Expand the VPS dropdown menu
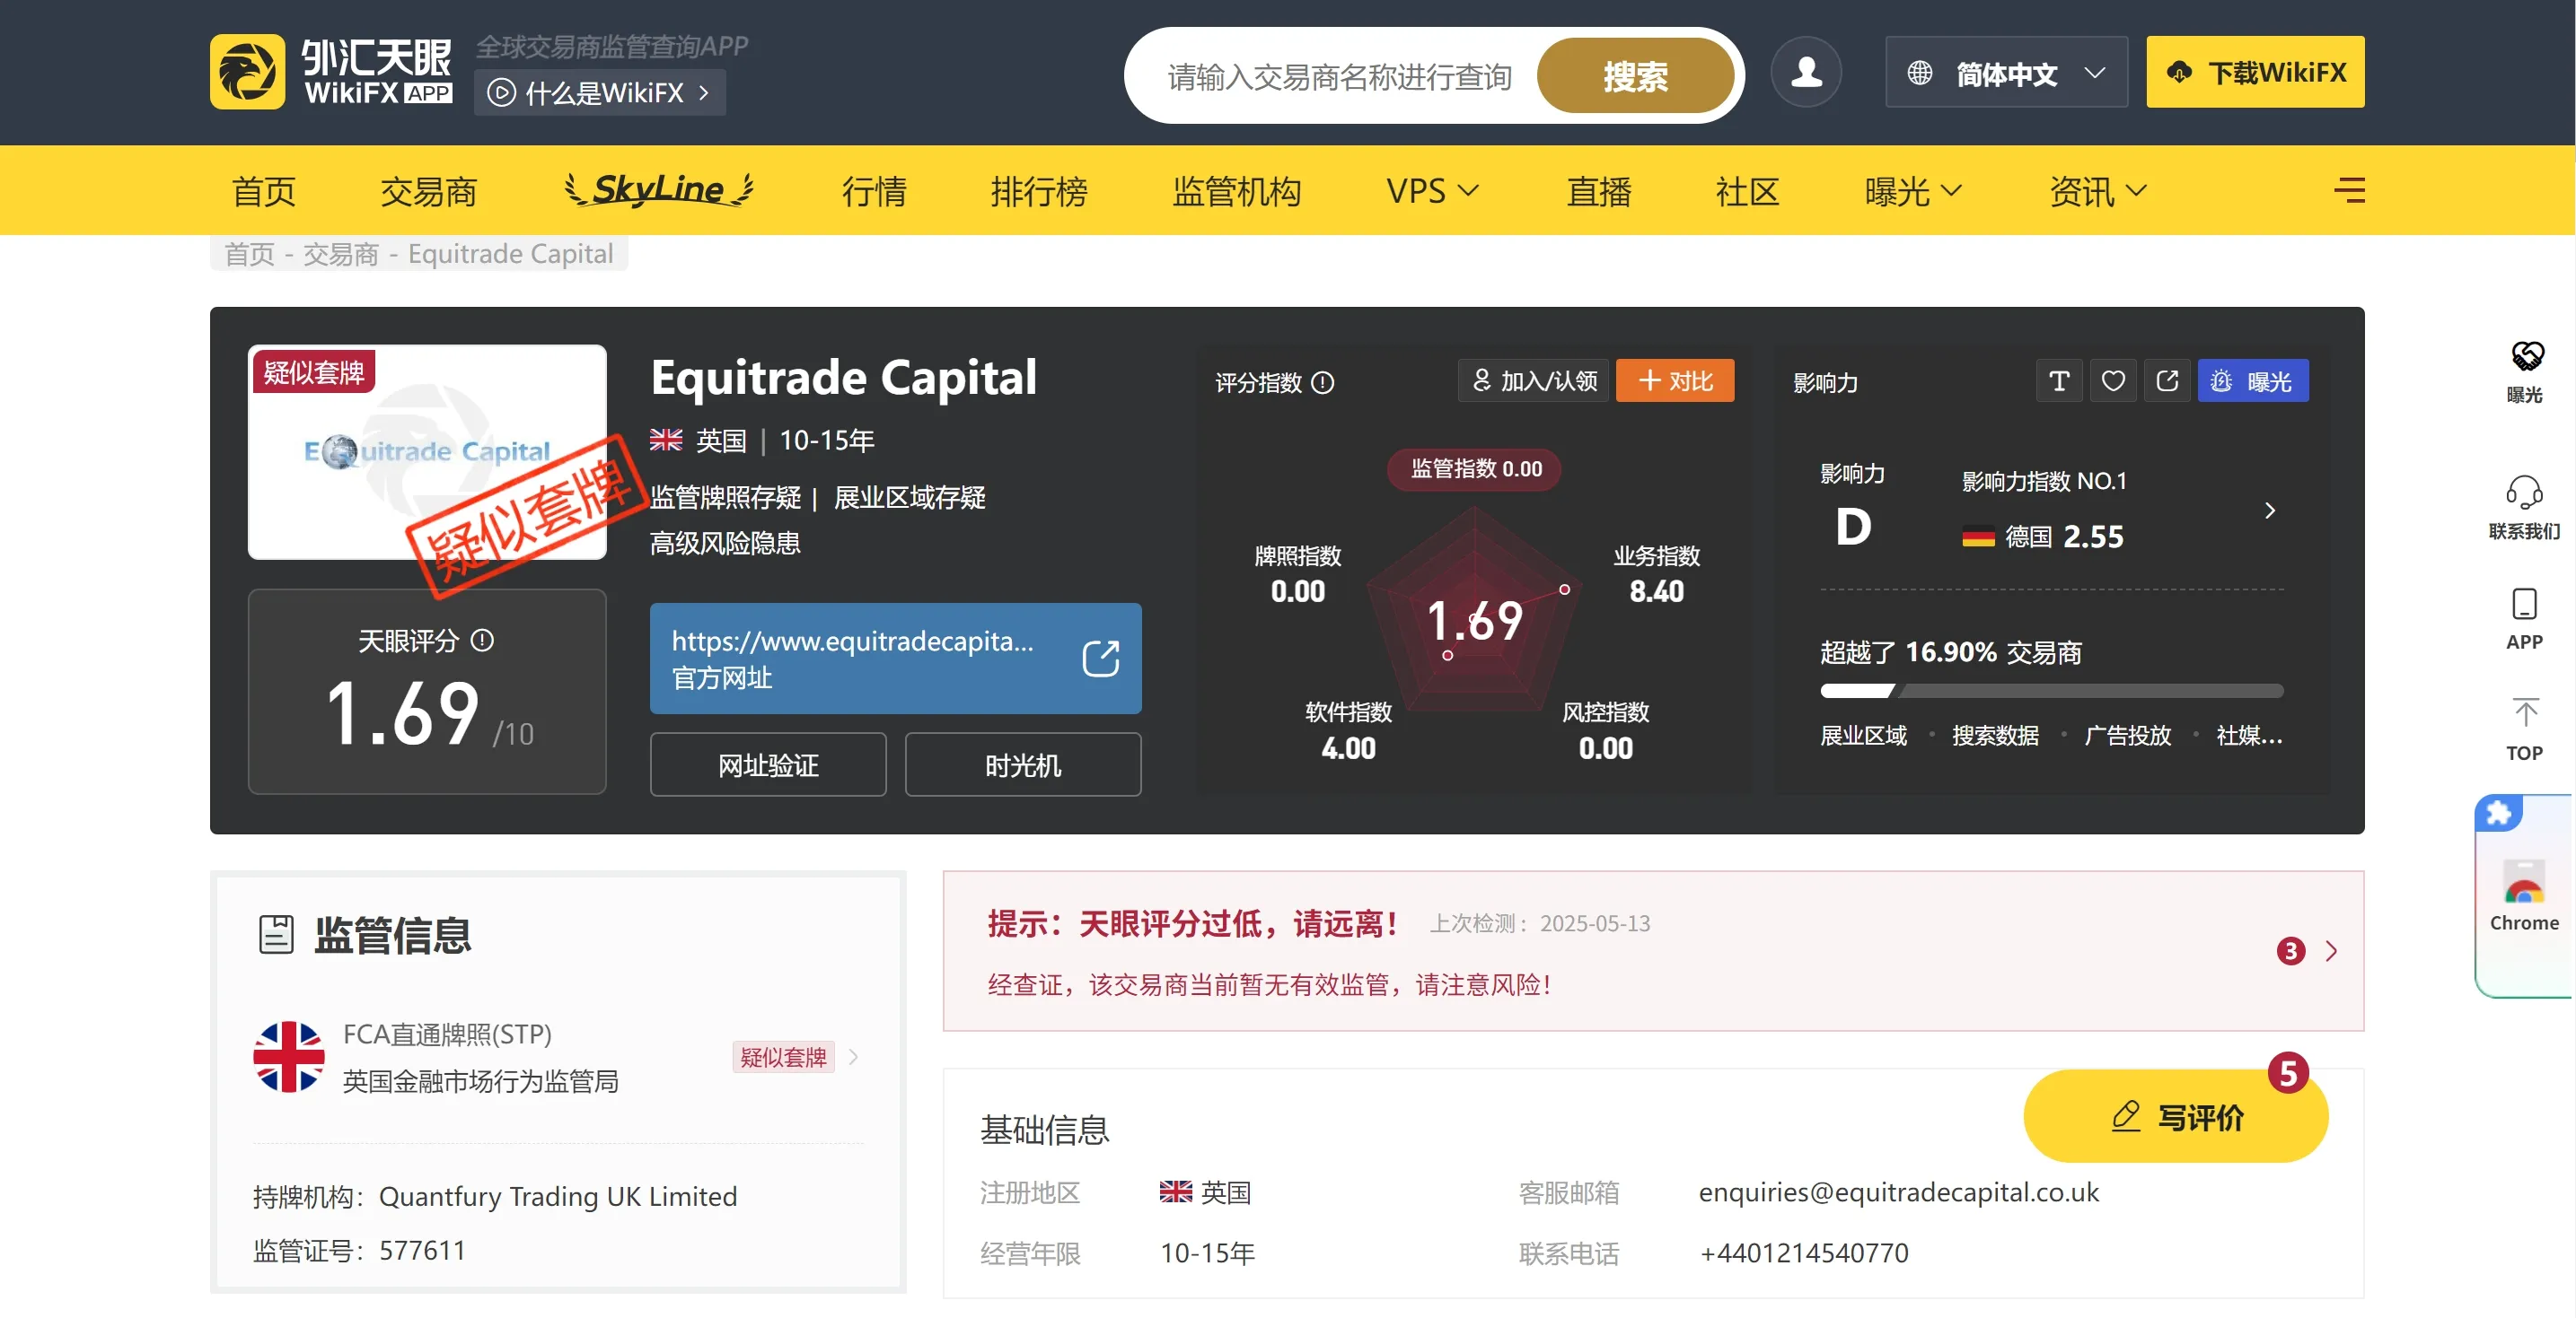2576x1318 pixels. tap(1432, 190)
